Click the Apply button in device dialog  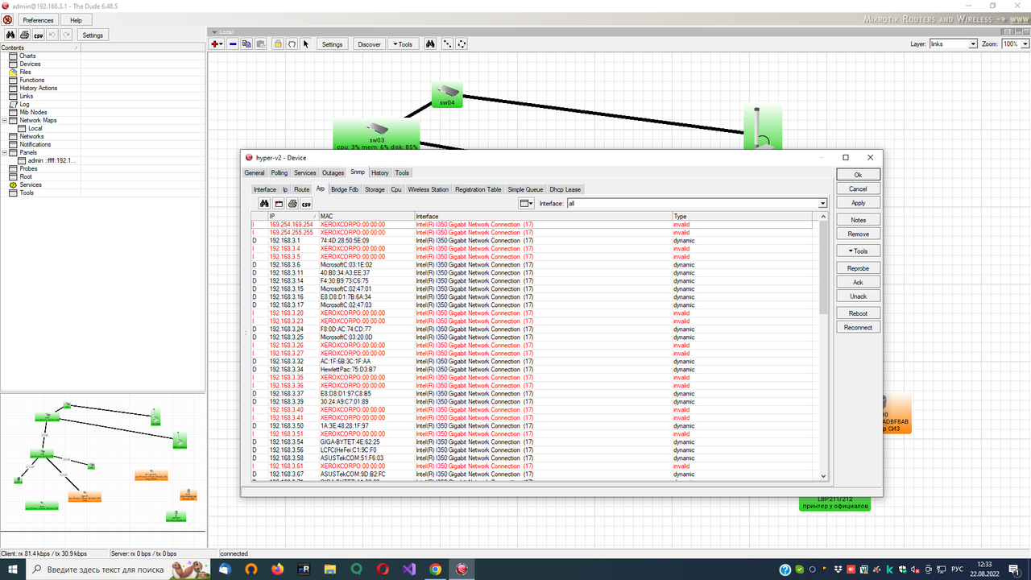pyautogui.click(x=858, y=203)
